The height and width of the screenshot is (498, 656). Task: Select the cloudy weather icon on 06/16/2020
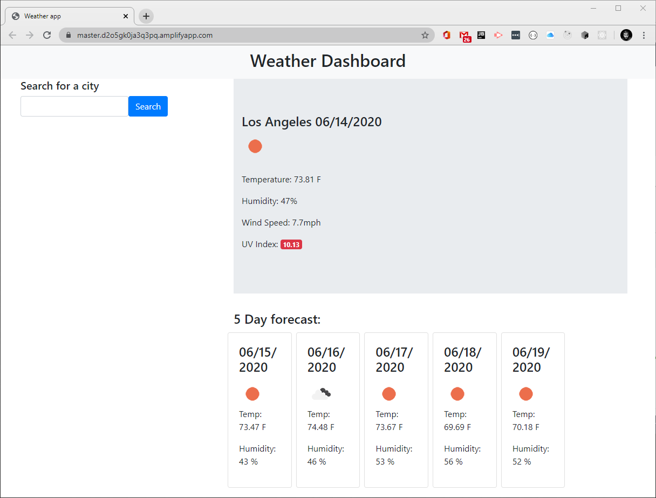[321, 393]
